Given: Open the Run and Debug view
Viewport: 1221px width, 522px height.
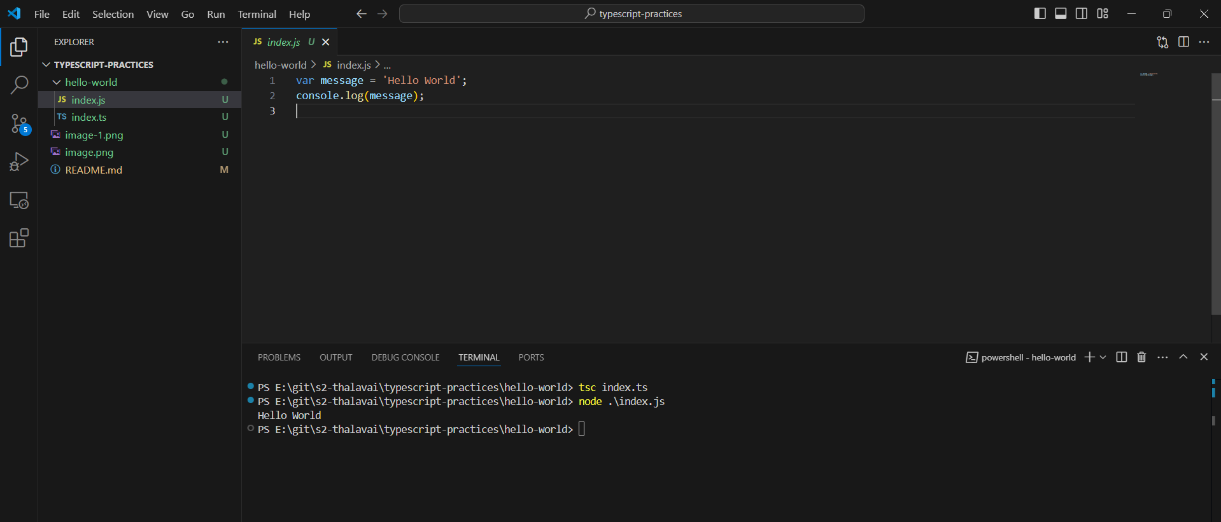Looking at the screenshot, I should pyautogui.click(x=19, y=161).
